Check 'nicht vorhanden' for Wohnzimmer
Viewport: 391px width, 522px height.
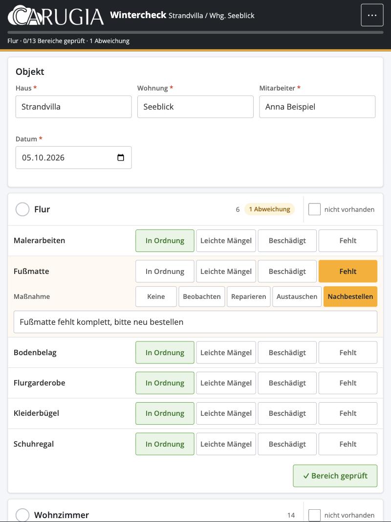315,515
